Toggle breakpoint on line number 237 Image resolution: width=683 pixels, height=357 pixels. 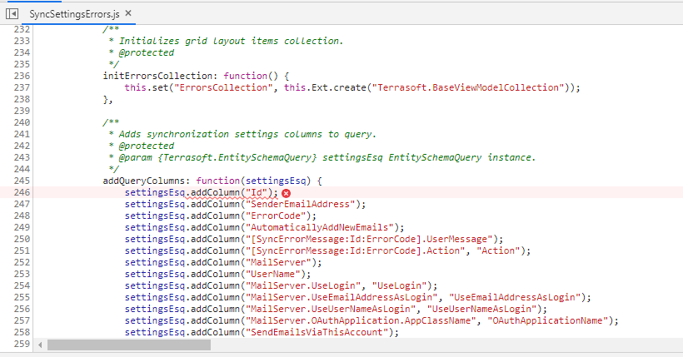click(x=22, y=87)
